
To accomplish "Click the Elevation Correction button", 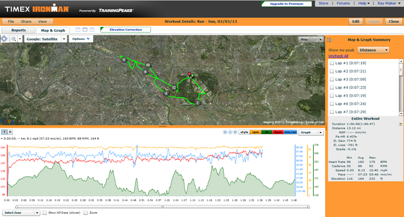I will (x=126, y=30).
